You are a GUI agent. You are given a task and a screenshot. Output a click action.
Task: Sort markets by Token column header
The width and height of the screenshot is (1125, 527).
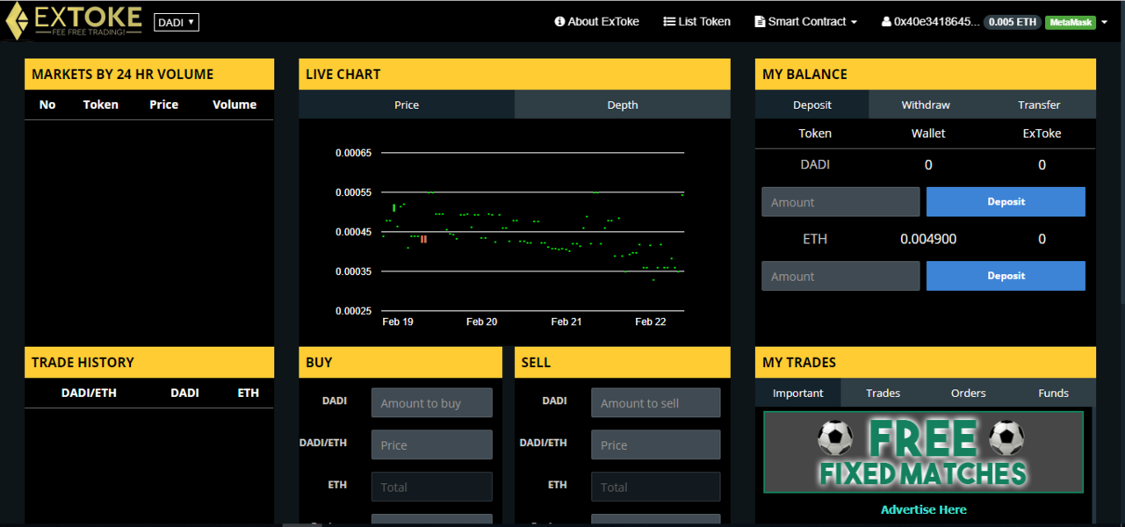click(x=100, y=105)
